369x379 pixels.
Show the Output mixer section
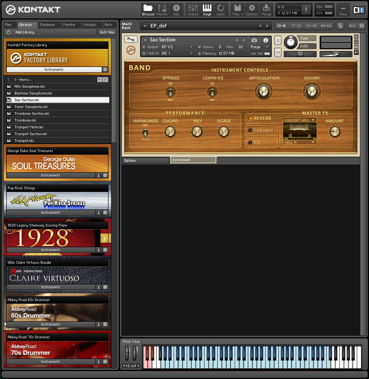point(193,10)
